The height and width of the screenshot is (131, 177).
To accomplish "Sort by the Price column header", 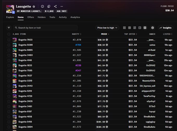I will click(105, 34).
